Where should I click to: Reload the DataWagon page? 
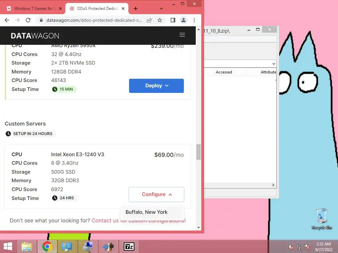tap(28, 20)
